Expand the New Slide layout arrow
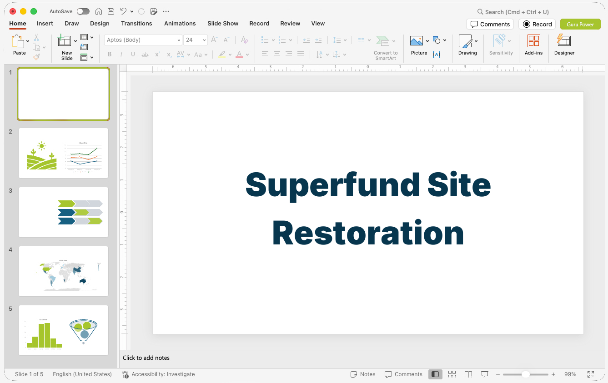The height and width of the screenshot is (383, 608). coord(75,41)
